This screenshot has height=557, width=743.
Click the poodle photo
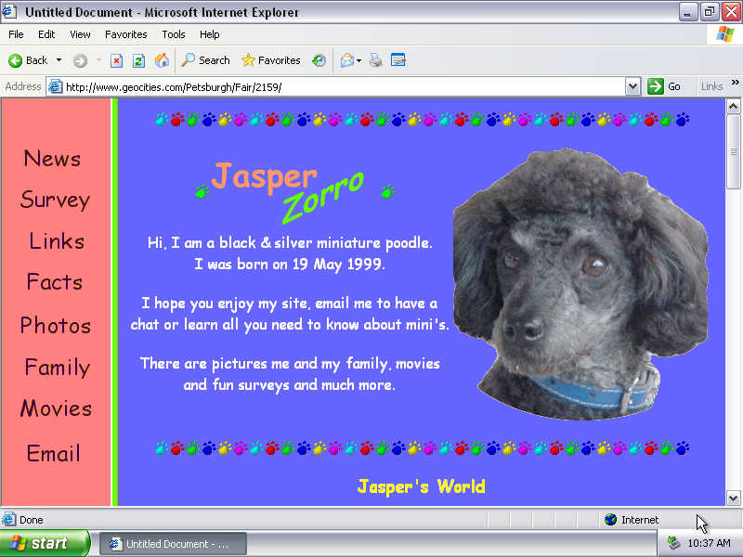(580, 284)
